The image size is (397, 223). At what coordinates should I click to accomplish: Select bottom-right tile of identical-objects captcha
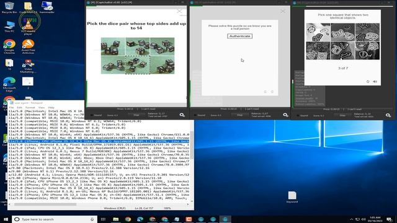click(x=367, y=51)
